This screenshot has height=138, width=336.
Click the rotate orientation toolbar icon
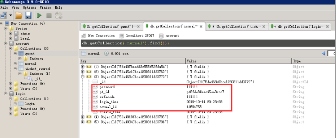59,15
